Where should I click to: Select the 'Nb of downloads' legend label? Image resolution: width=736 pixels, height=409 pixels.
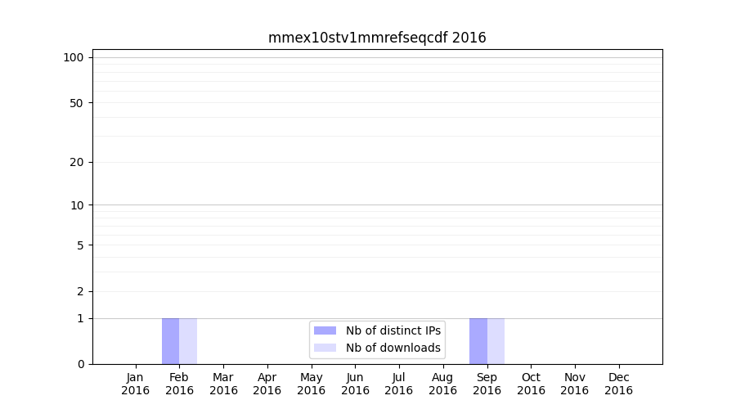pyautogui.click(x=393, y=348)
